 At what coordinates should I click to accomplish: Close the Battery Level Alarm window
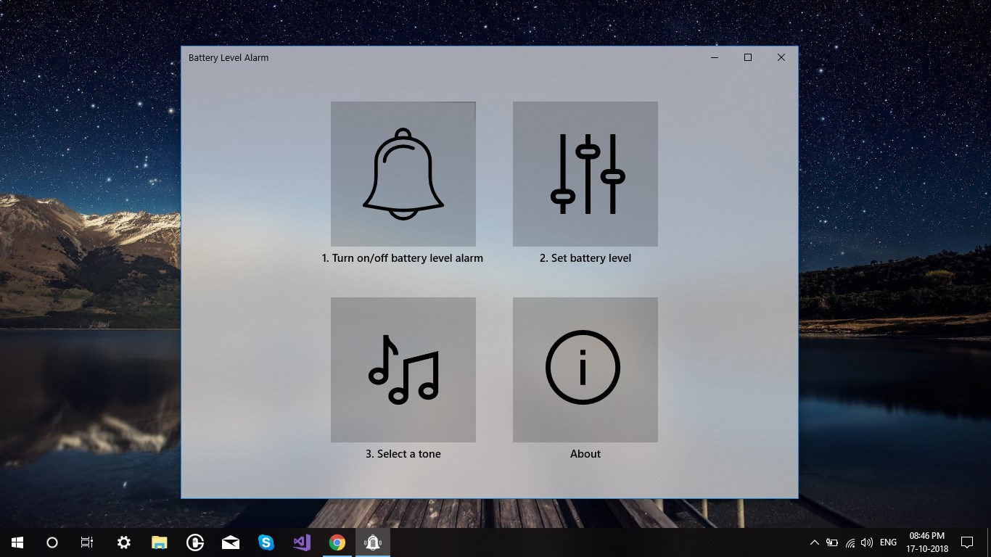(x=781, y=57)
